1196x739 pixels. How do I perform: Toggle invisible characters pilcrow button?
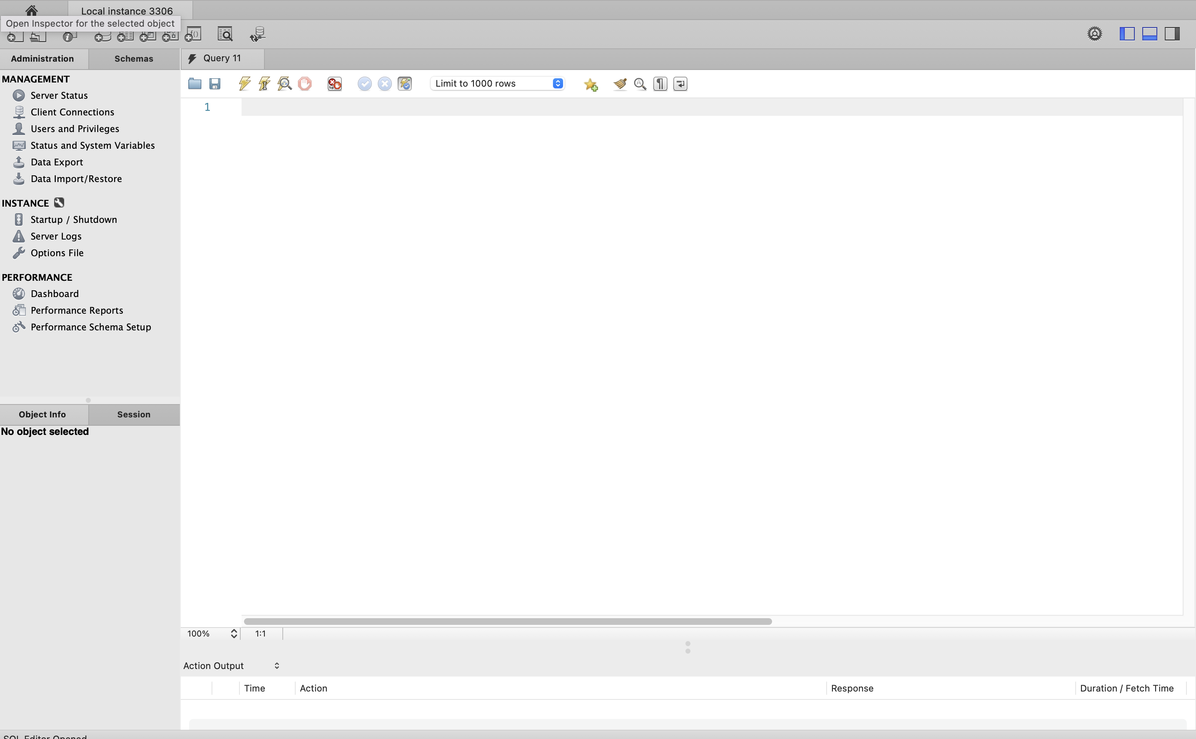click(660, 84)
